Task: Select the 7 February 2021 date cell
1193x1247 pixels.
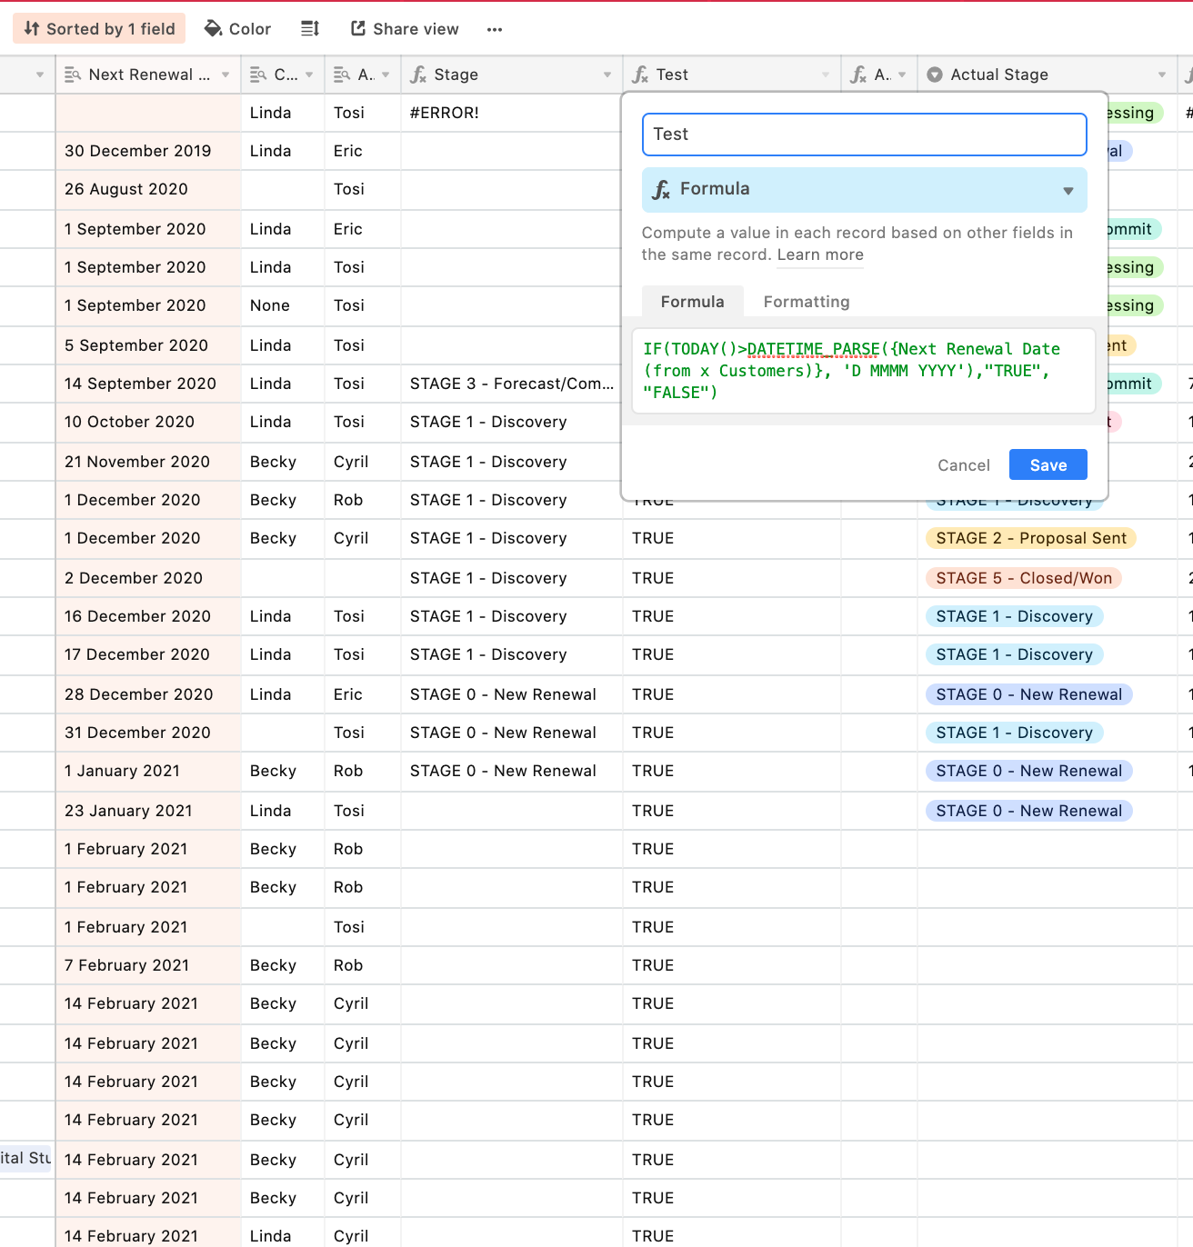Action: [x=148, y=965]
